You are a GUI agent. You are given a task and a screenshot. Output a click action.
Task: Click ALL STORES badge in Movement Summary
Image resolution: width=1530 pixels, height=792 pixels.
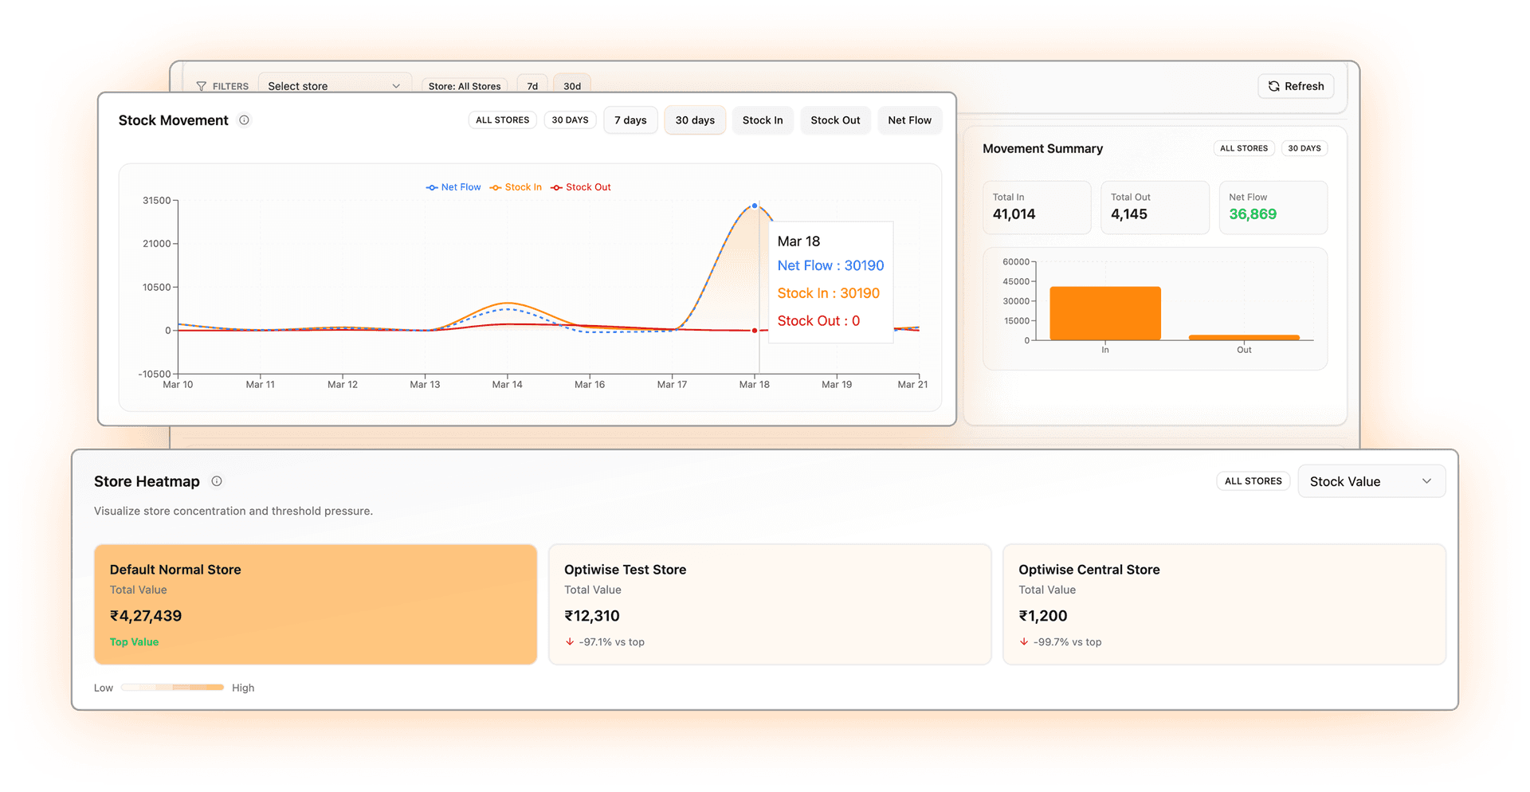click(x=1243, y=148)
